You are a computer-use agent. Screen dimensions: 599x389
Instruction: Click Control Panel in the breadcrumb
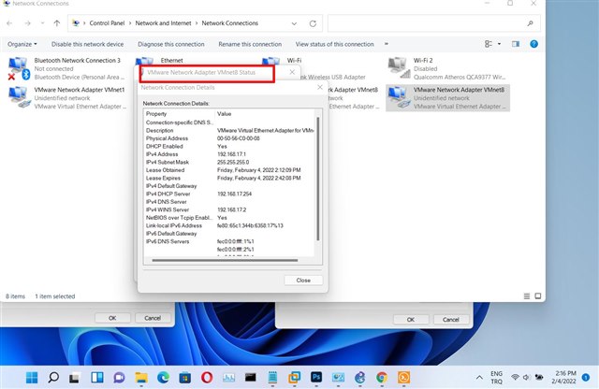tap(107, 23)
